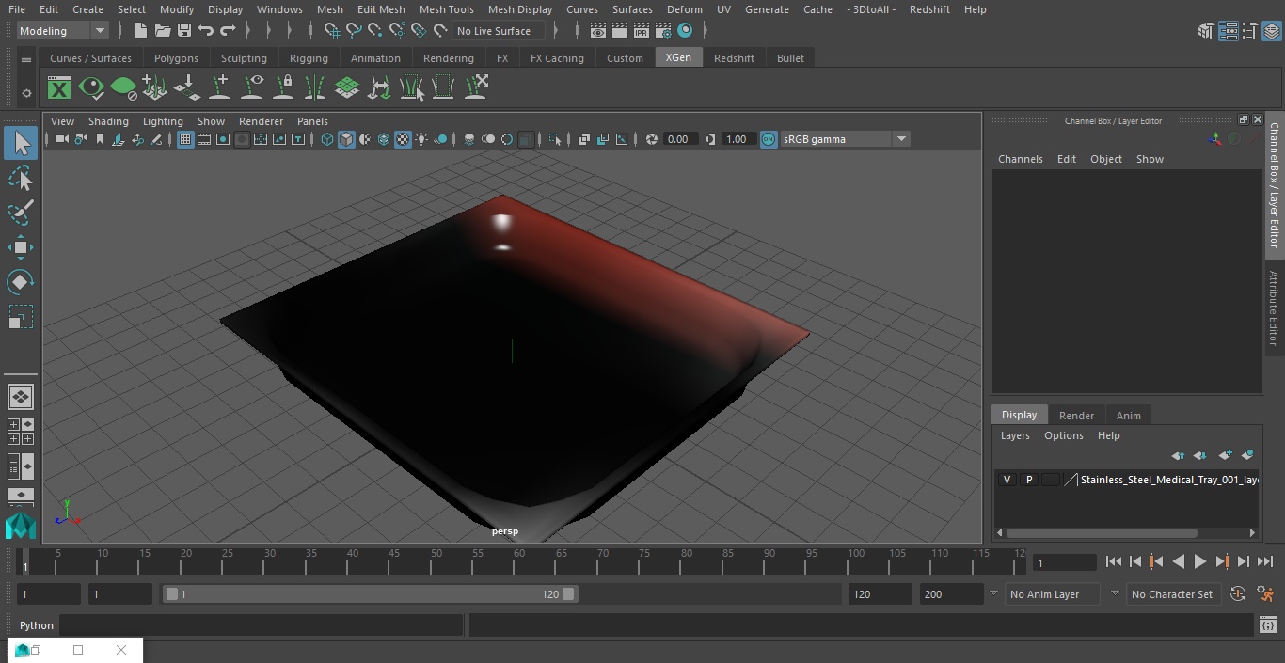
Task: Open the Layers menu in layer editor
Action: 1014,435
